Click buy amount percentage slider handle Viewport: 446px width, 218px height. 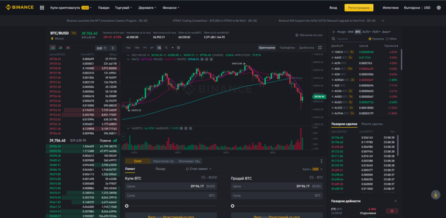coord(127,206)
